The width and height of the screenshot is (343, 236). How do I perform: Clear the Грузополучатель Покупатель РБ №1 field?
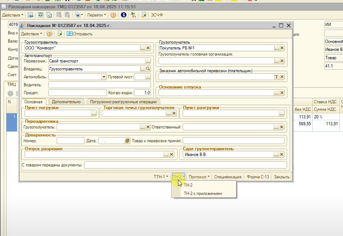pyautogui.click(x=282, y=48)
